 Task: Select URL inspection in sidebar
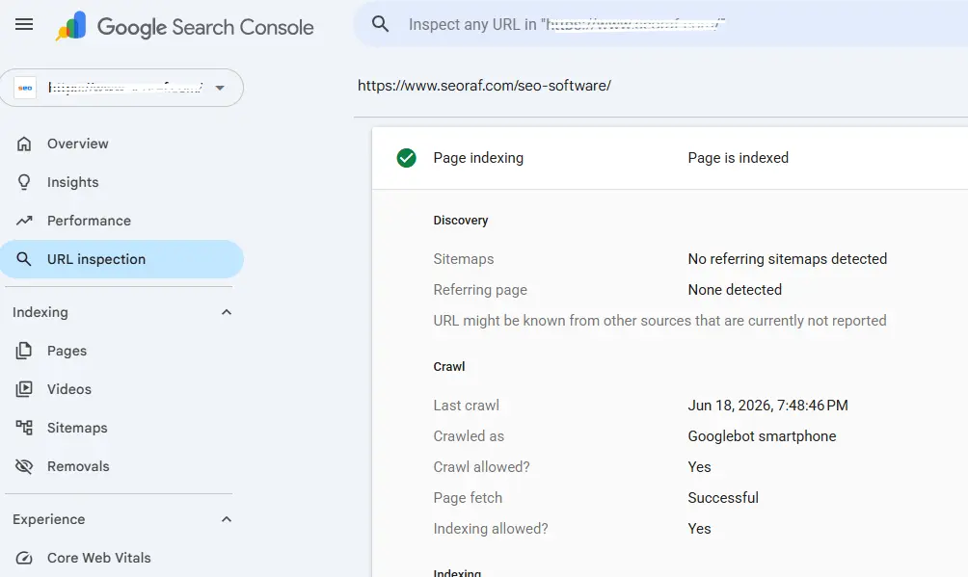[121, 259]
